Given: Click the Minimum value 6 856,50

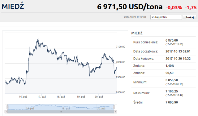Looking at the screenshot, I should [172, 80].
